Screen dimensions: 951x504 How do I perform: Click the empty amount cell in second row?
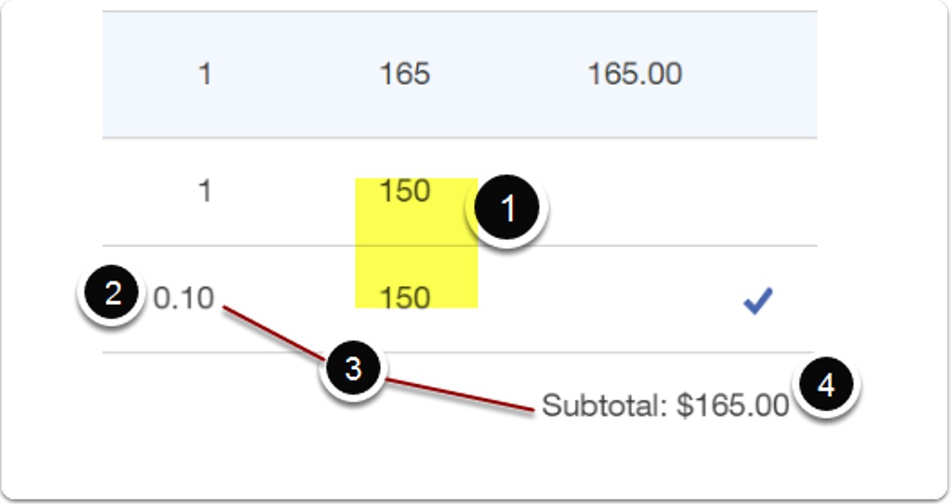pos(635,191)
